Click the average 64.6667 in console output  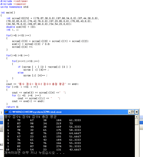[75, 133]
